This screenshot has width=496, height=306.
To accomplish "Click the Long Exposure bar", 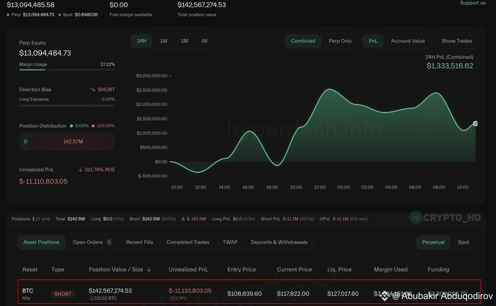I will coord(67,105).
